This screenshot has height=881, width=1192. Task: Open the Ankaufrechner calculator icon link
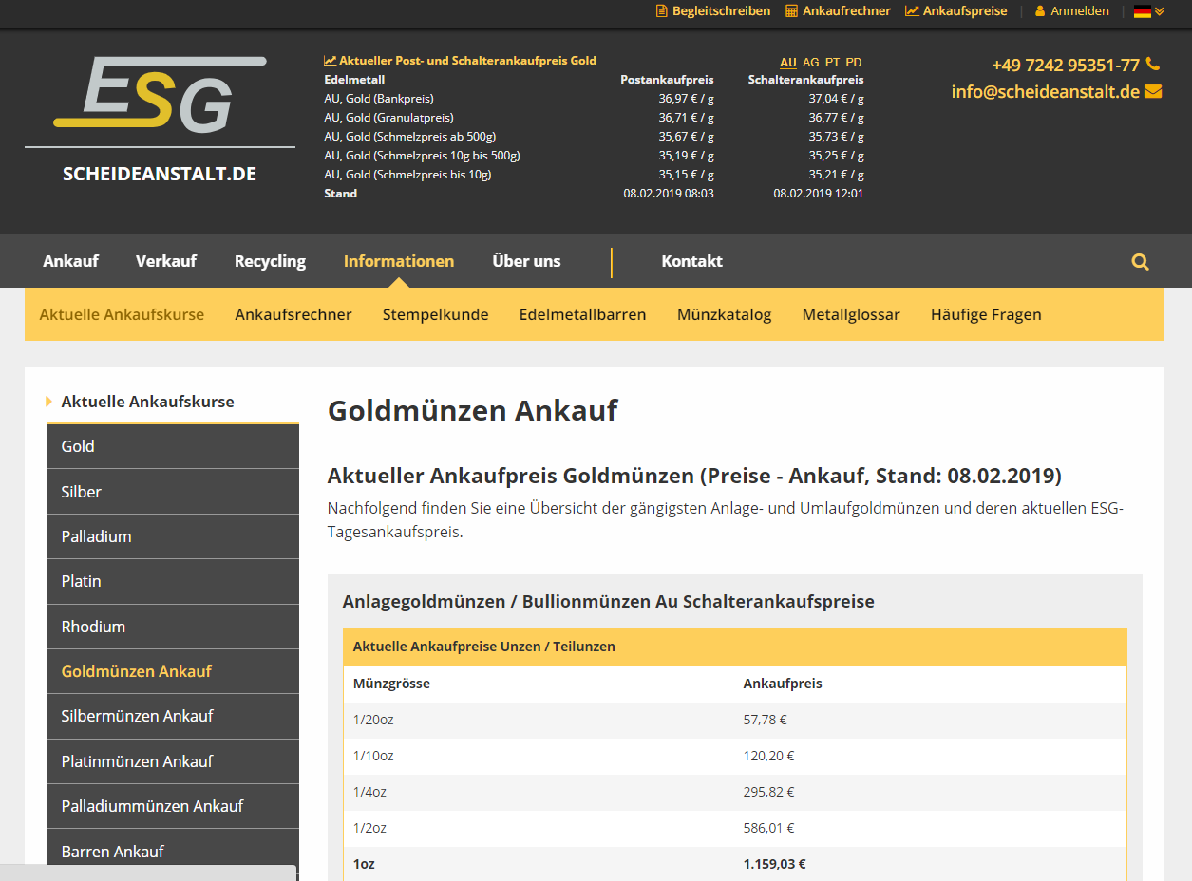pyautogui.click(x=791, y=11)
